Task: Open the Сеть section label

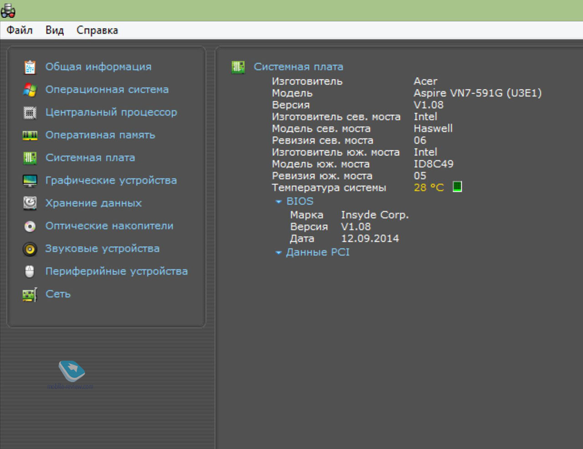Action: pyautogui.click(x=58, y=294)
